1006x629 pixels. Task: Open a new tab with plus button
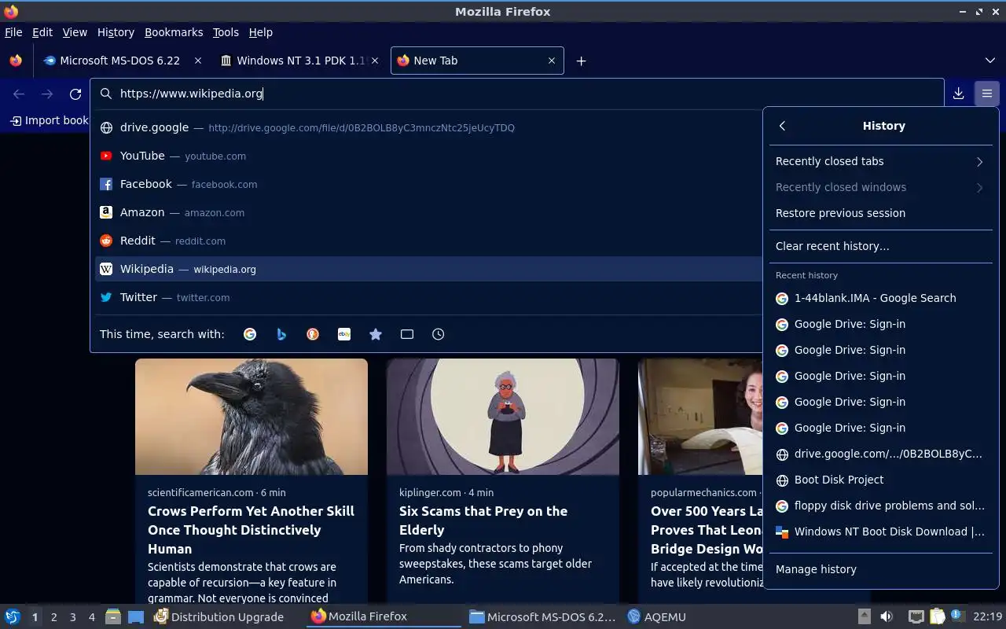click(581, 61)
